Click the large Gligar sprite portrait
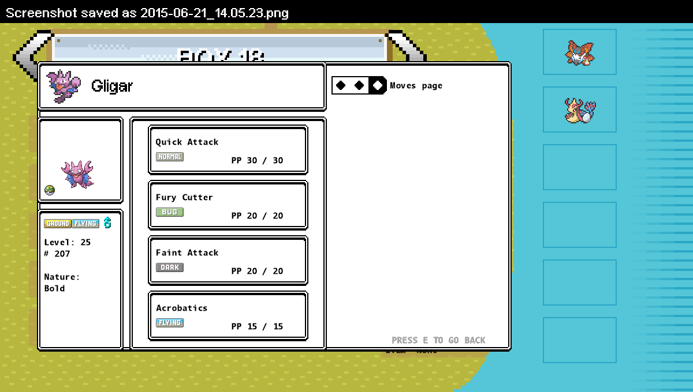The image size is (693, 392). tap(77, 174)
